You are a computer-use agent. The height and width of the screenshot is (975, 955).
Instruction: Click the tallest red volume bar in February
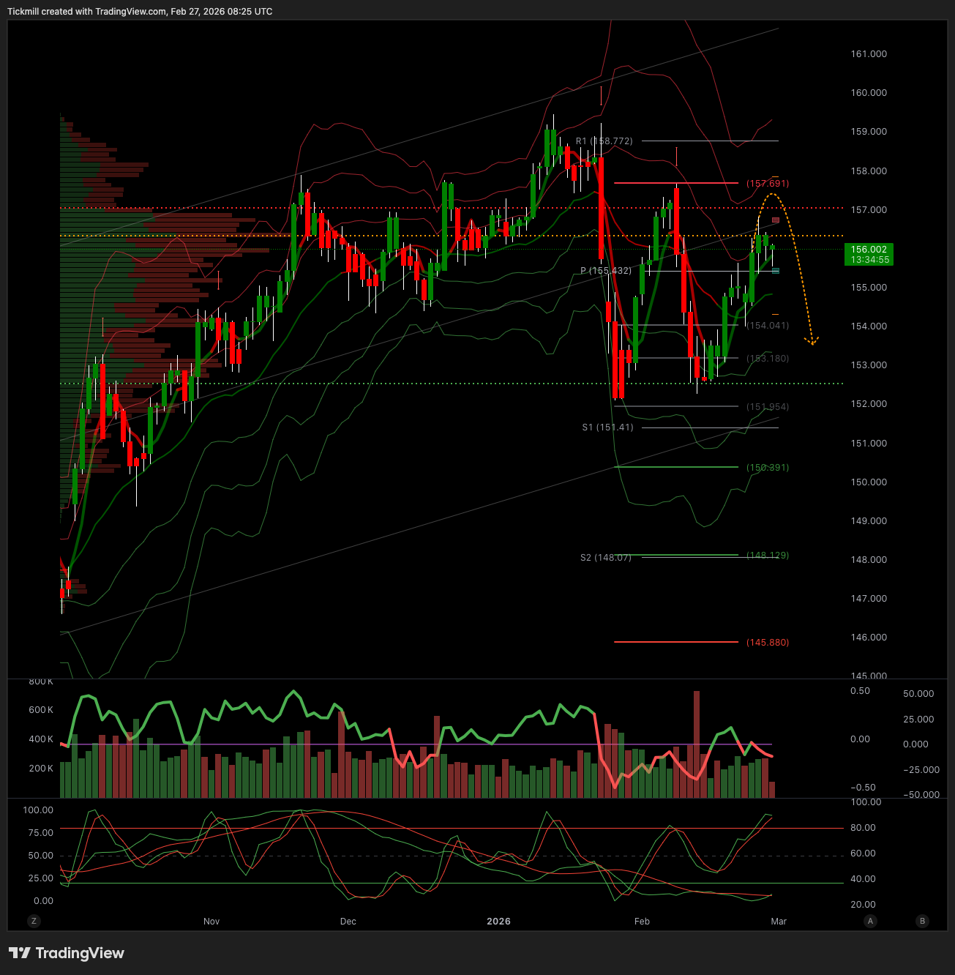click(697, 743)
